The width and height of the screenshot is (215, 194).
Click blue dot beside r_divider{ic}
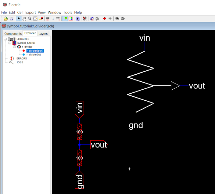[x=23, y=55]
